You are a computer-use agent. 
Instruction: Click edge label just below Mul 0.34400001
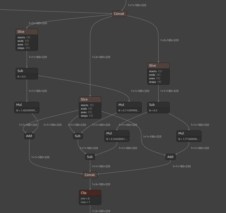128,148
